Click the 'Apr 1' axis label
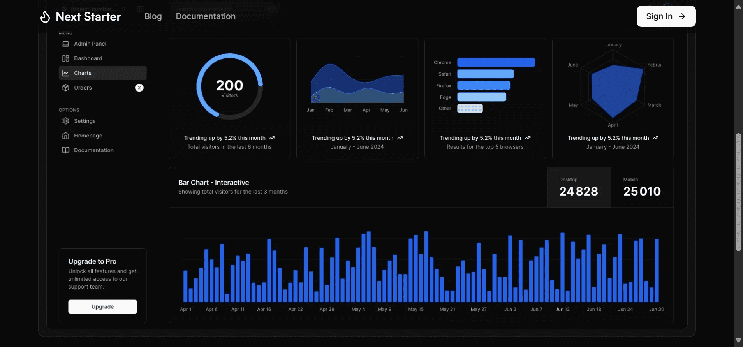Screen dimensions: 743x347 [x=185, y=309]
